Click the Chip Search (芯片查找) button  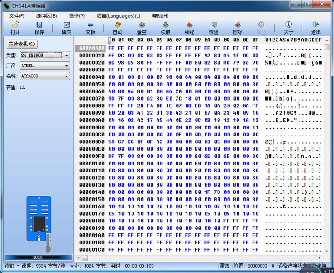(x=22, y=44)
